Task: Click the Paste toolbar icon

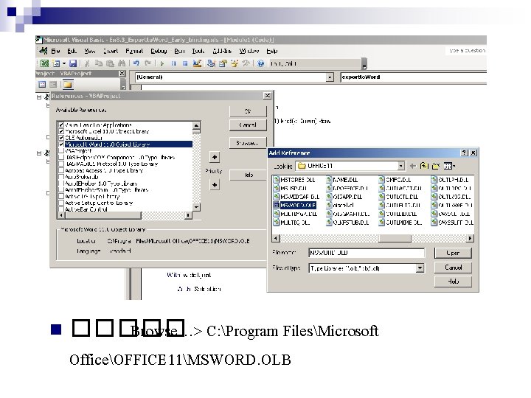Action: pyautogui.click(x=110, y=63)
